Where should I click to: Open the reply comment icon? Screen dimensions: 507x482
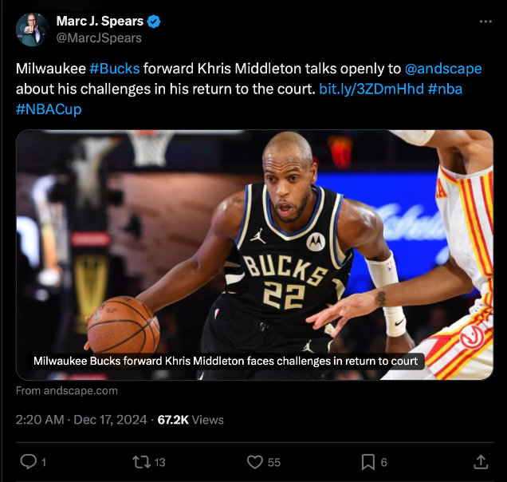pos(29,461)
